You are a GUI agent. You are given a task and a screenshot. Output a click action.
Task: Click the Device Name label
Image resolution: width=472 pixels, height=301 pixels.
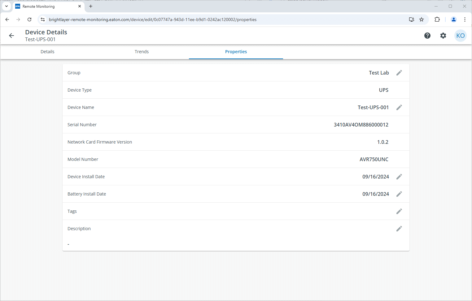(x=81, y=107)
